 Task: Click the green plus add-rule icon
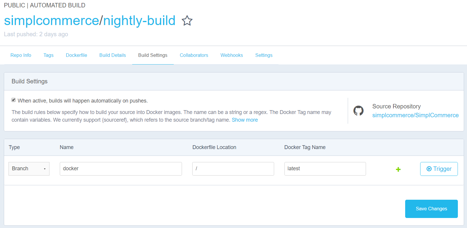tap(398, 169)
